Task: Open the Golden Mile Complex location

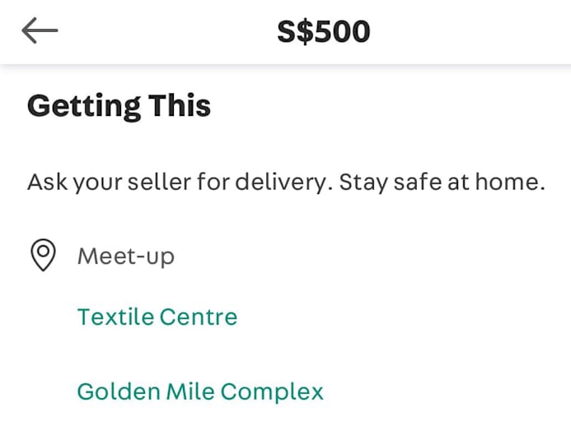Action: [x=200, y=391]
